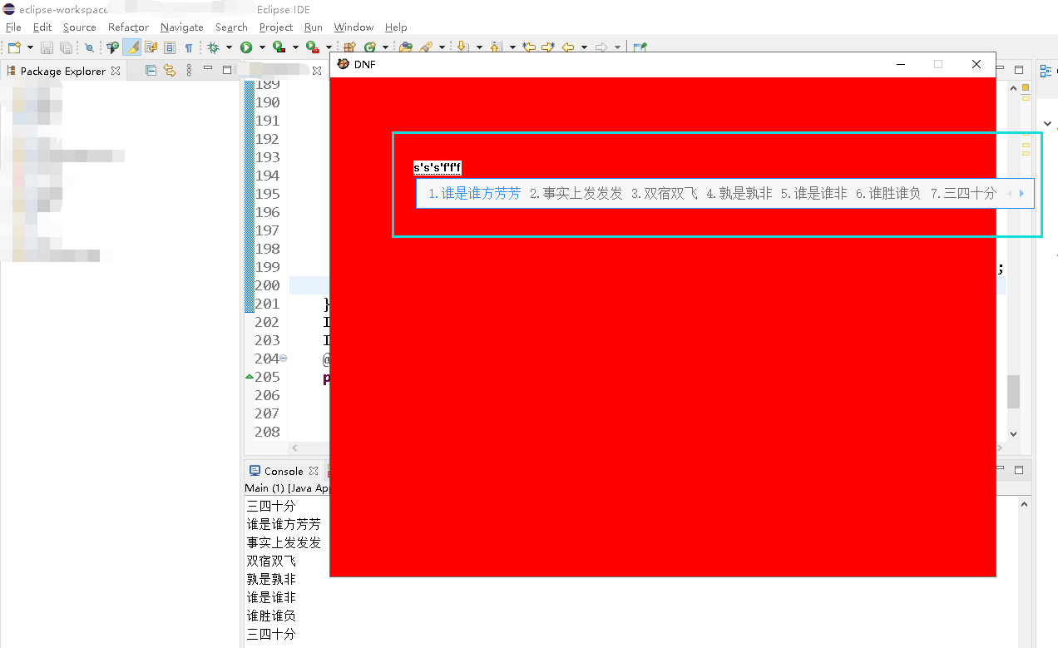Open the Run configurations dropdown arrow
The image size is (1058, 648).
[261, 47]
